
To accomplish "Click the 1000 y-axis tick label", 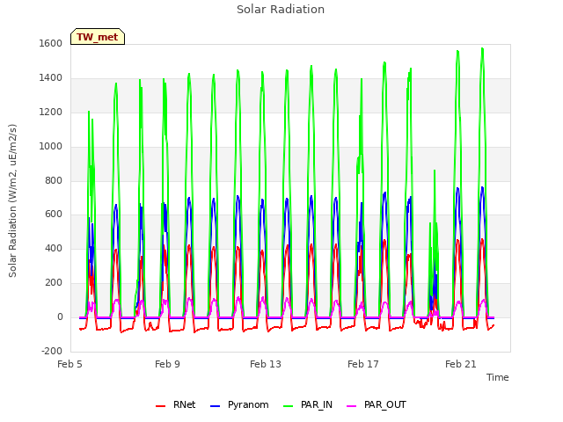I will point(51,147).
